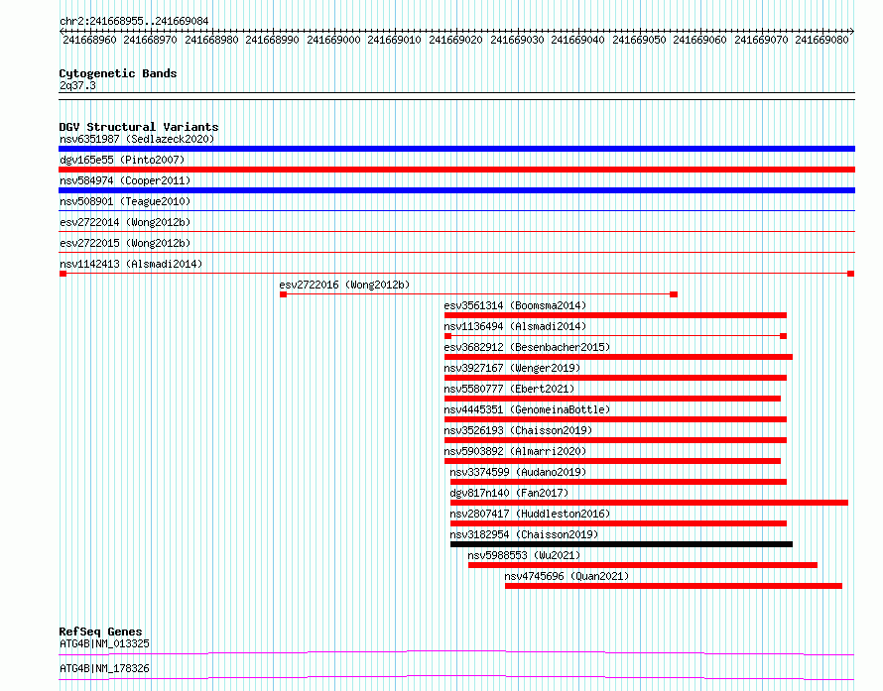Screen dimensions: 883x691
Task: Click the RefSeq Genes track title
Action: tap(100, 632)
